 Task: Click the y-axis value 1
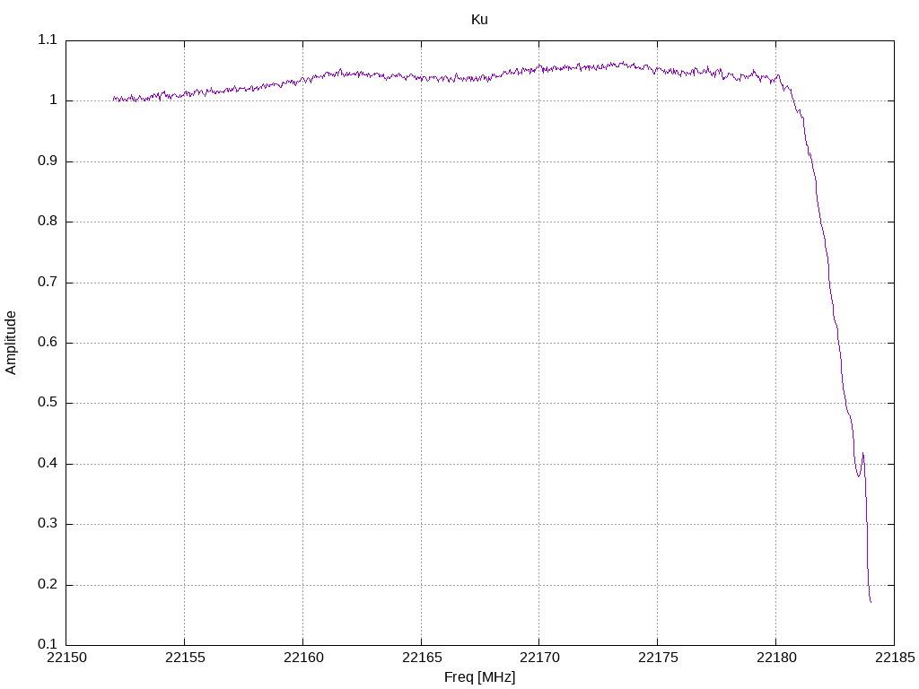(x=53, y=100)
